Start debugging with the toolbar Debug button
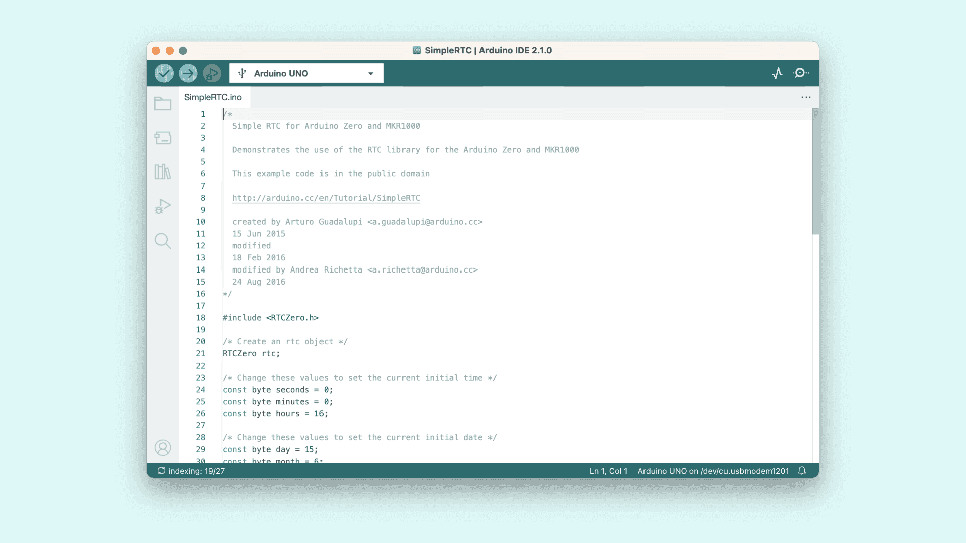 tap(212, 73)
